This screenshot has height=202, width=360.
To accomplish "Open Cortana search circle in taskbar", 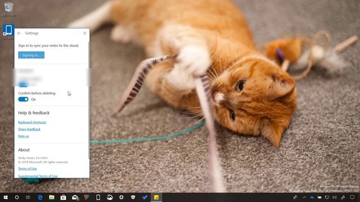I will (x=17, y=197).
